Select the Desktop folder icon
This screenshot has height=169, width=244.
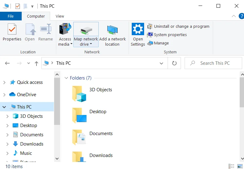click(79, 116)
